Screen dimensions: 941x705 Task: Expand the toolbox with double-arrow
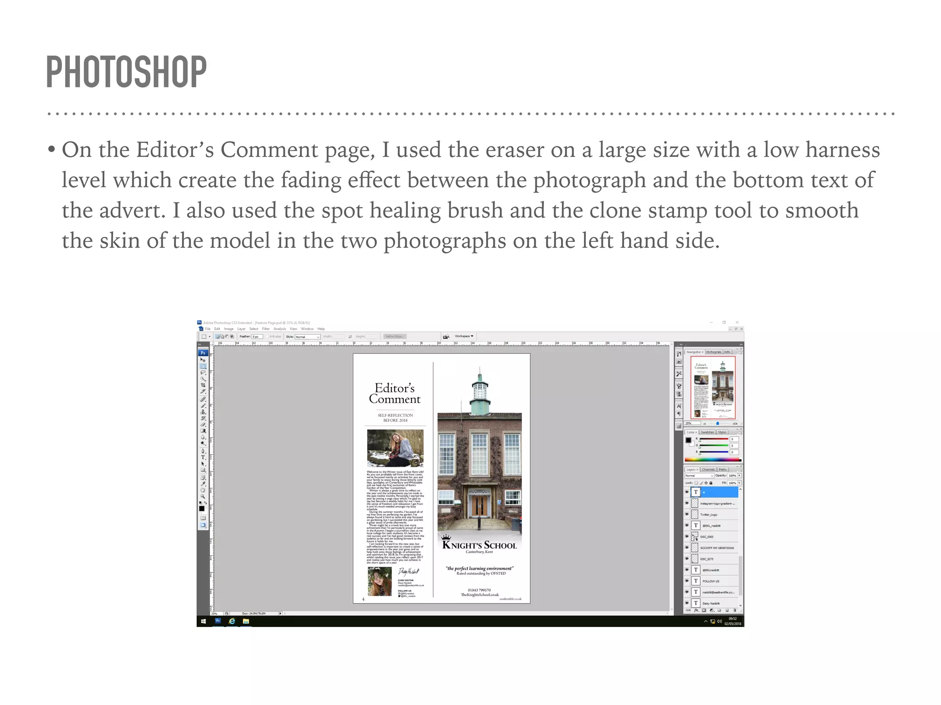(199, 344)
